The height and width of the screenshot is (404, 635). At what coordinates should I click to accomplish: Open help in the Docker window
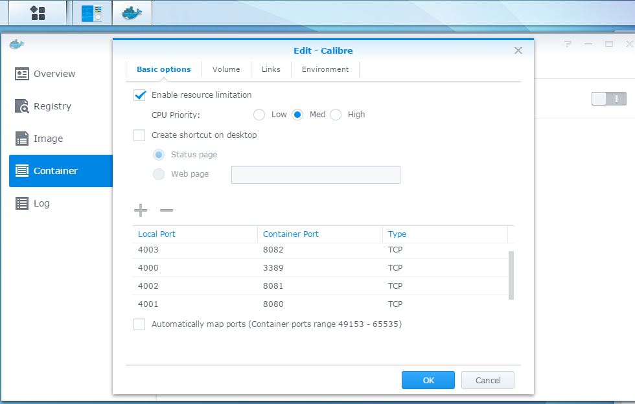tap(568, 44)
